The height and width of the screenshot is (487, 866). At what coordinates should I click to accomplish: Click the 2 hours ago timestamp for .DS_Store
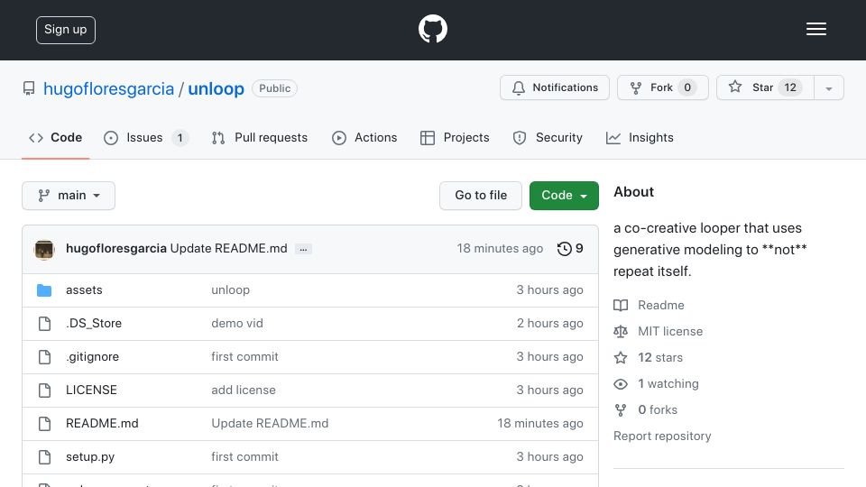549,323
